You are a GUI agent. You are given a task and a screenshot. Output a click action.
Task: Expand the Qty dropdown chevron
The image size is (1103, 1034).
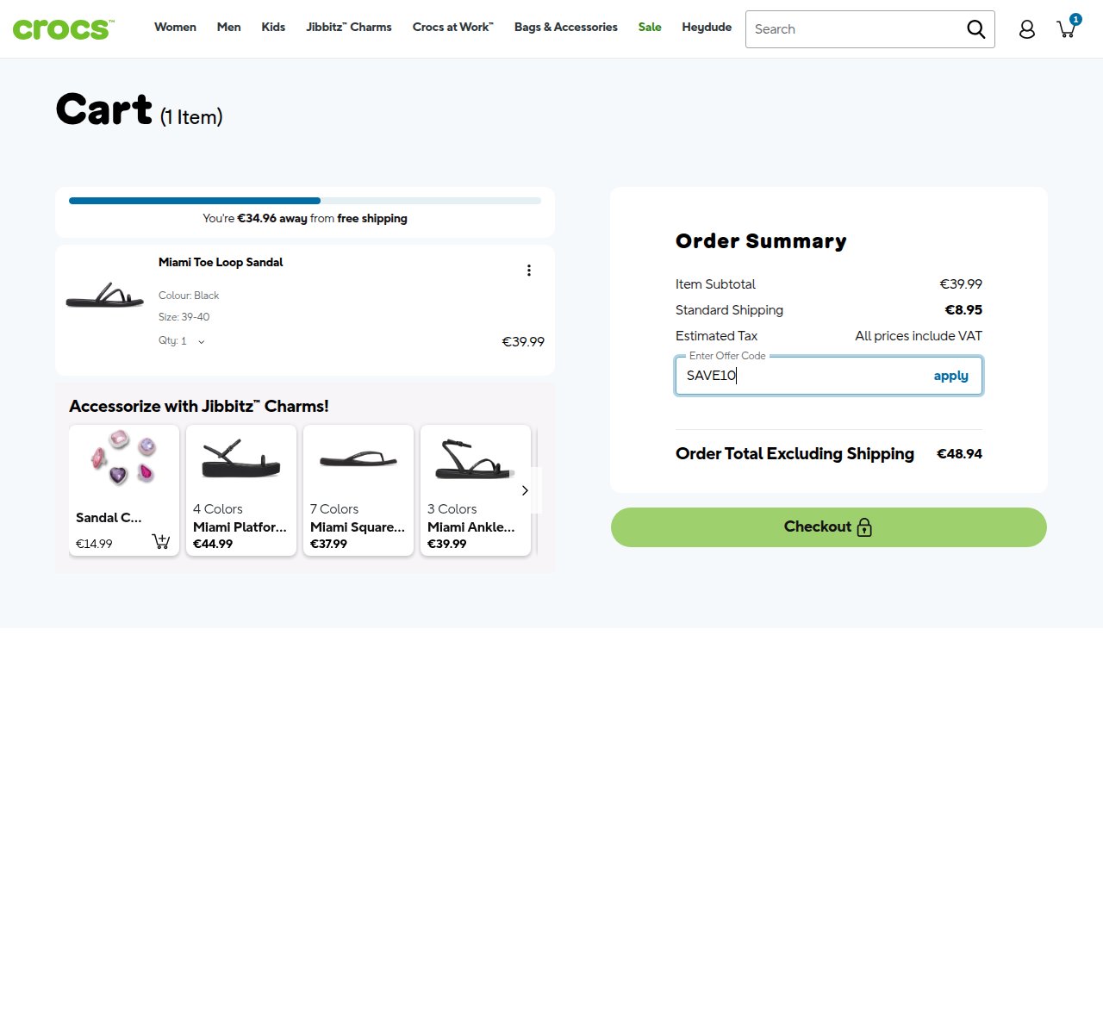[202, 341]
